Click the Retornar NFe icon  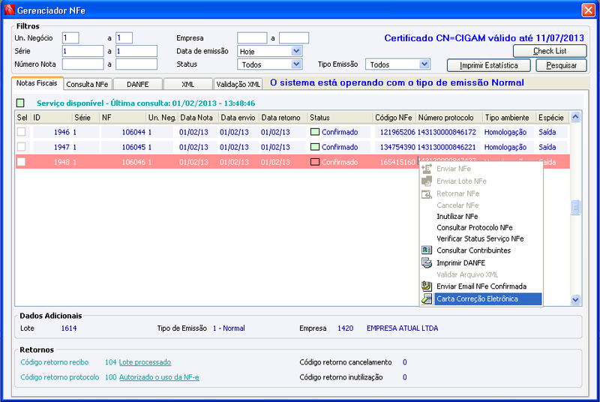coord(427,194)
